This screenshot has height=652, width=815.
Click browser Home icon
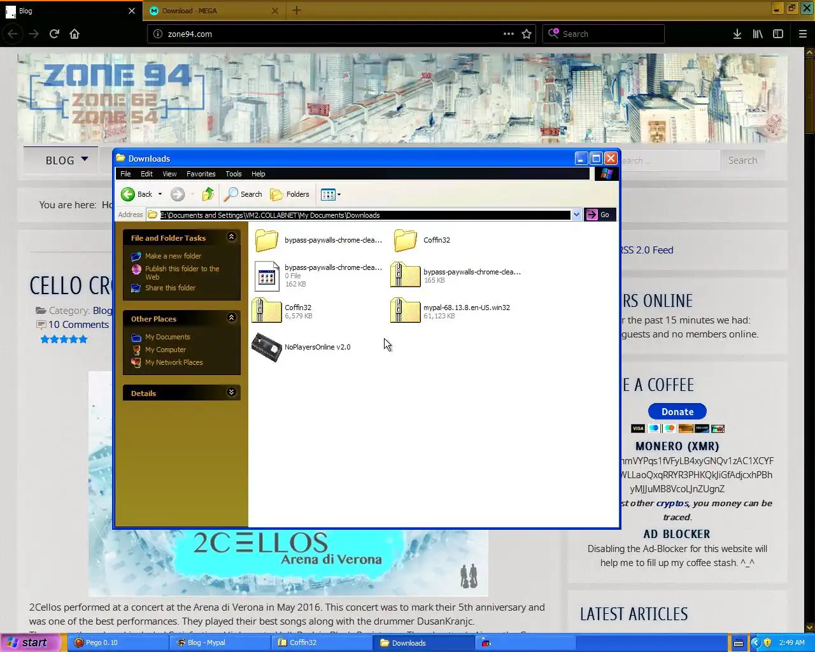point(74,34)
